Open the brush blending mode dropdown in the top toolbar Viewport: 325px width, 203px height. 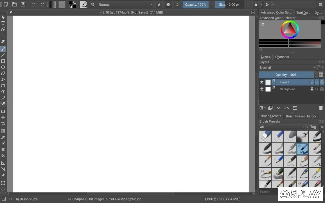click(125, 4)
